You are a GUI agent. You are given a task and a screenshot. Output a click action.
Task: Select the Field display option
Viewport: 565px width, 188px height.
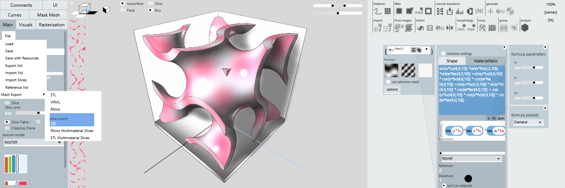tap(123, 10)
